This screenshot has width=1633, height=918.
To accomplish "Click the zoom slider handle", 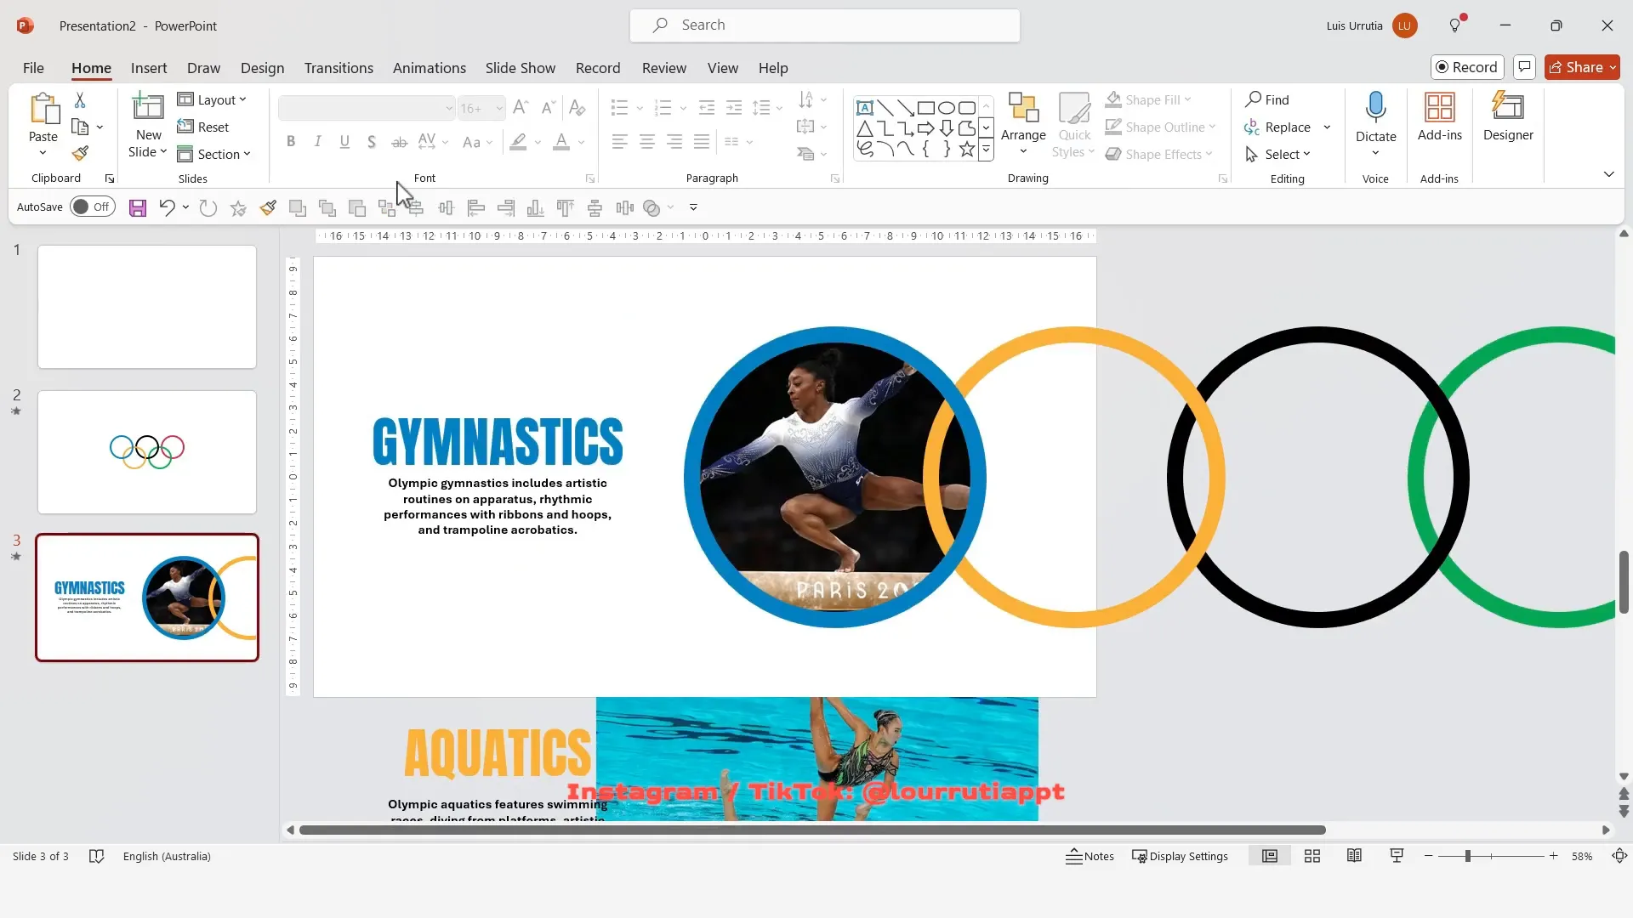I will click(x=1467, y=856).
